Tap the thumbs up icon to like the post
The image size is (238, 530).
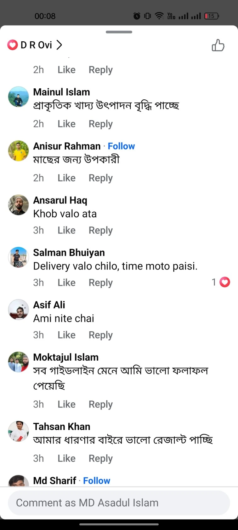(x=218, y=45)
